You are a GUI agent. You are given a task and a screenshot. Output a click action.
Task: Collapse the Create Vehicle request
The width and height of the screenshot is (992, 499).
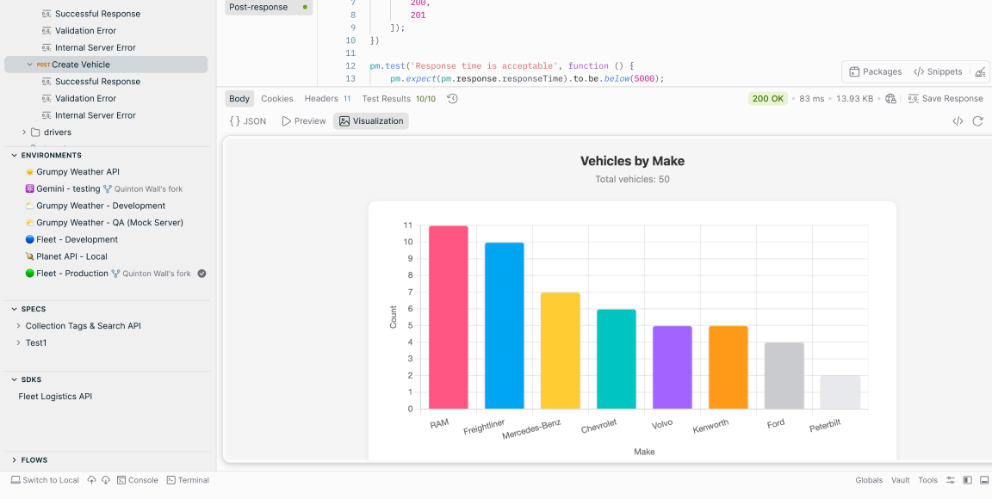click(30, 65)
